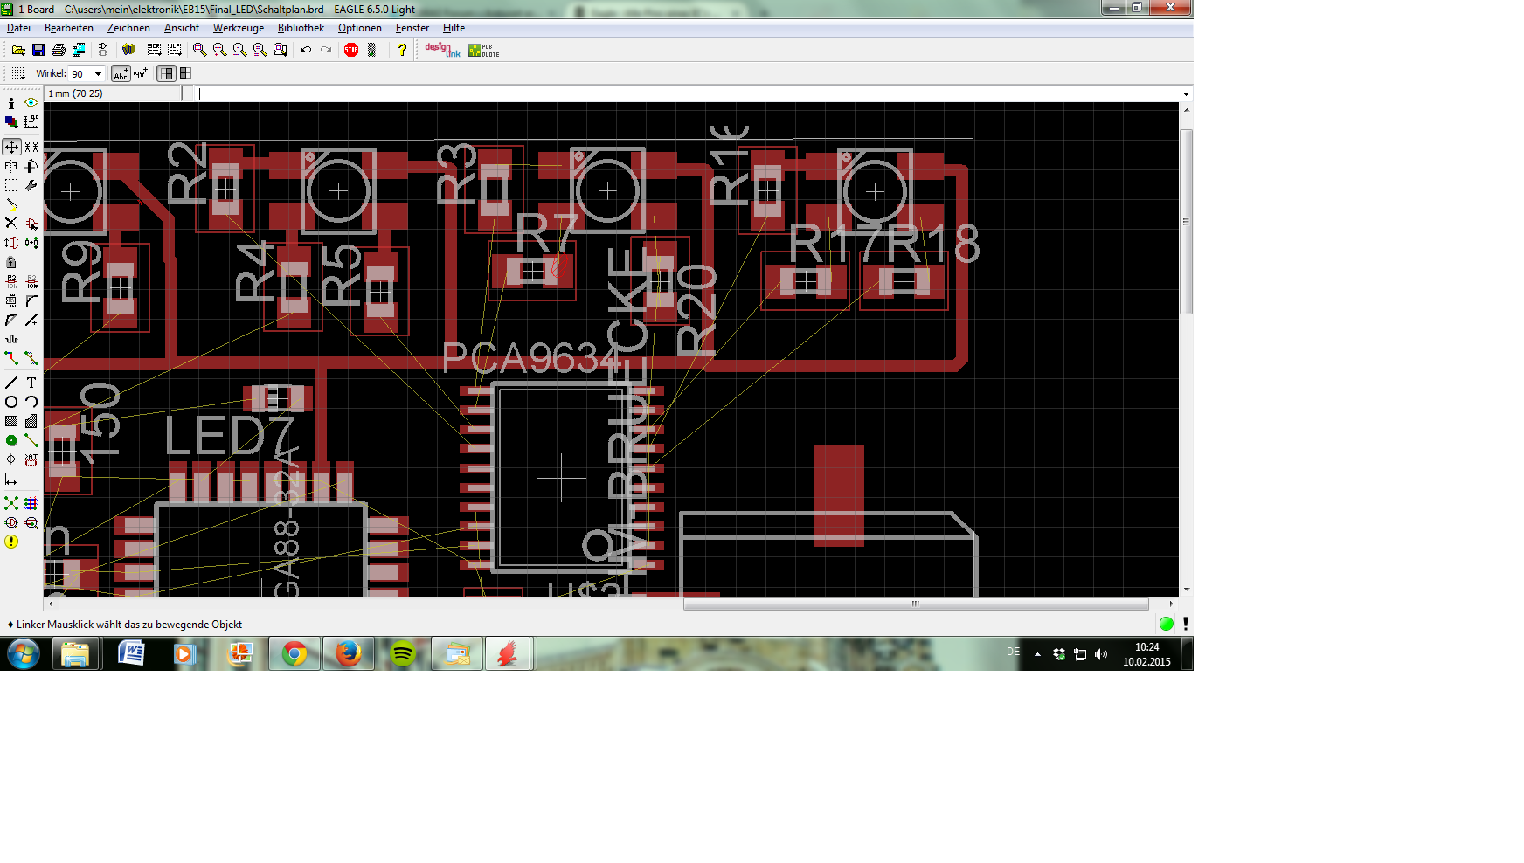Open the Bearbeiten menu

click(x=69, y=28)
